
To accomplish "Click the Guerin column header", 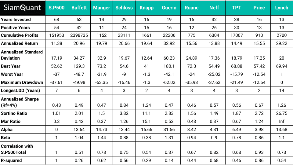I will (x=169, y=8).
